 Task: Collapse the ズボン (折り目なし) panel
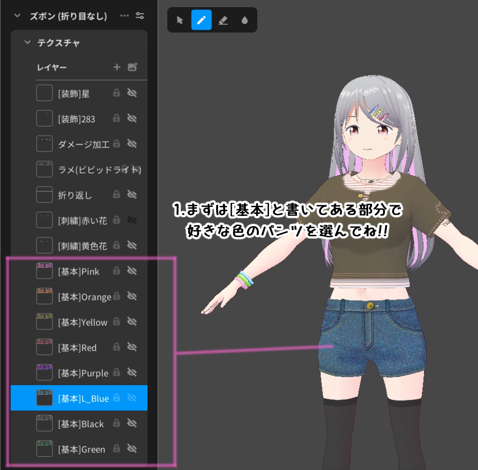click(x=17, y=16)
